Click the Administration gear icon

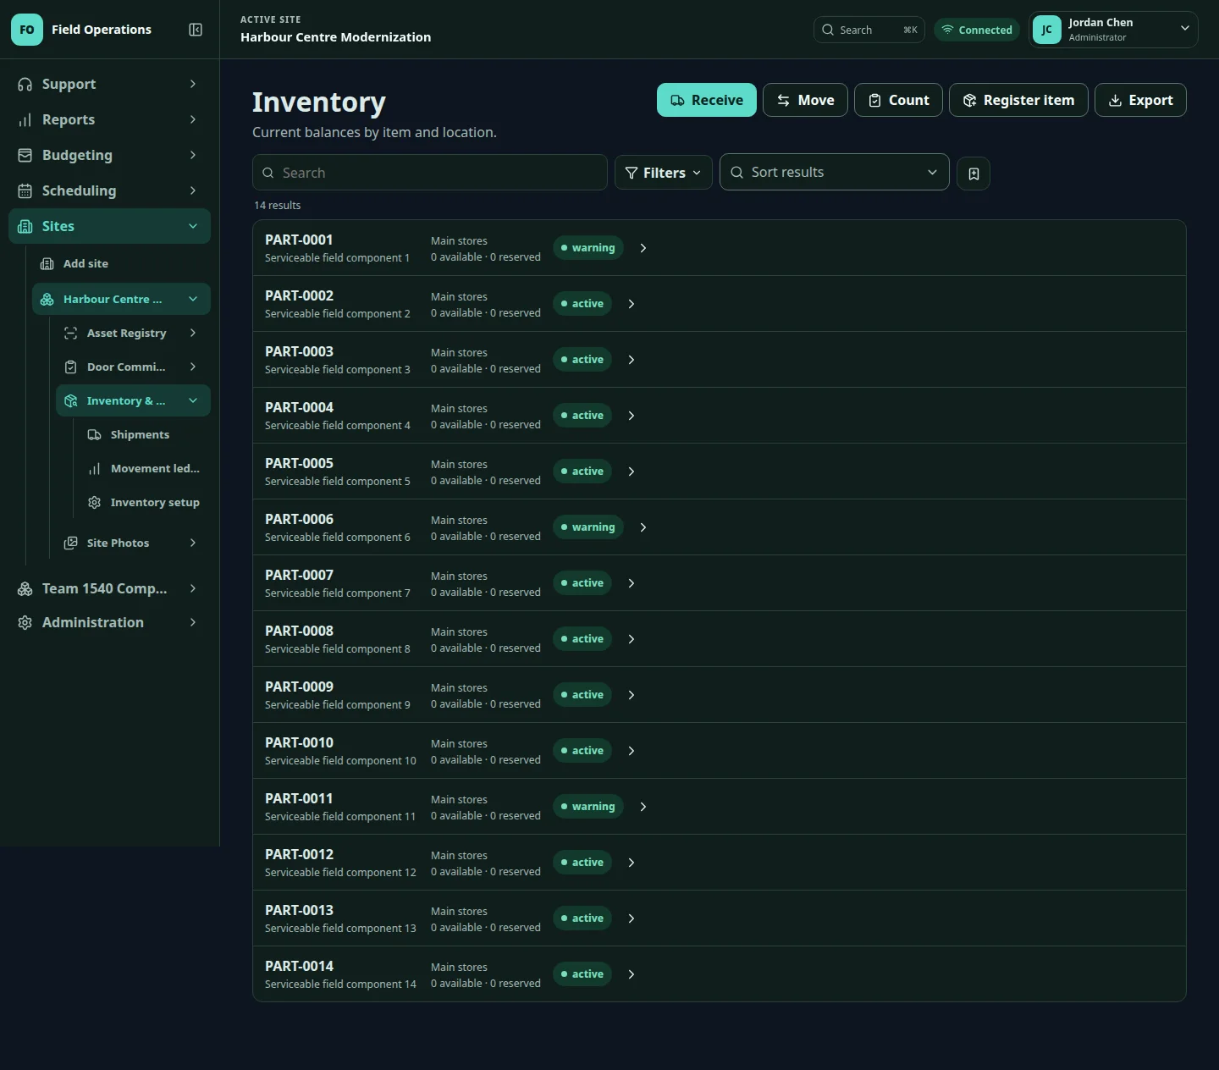(x=25, y=622)
